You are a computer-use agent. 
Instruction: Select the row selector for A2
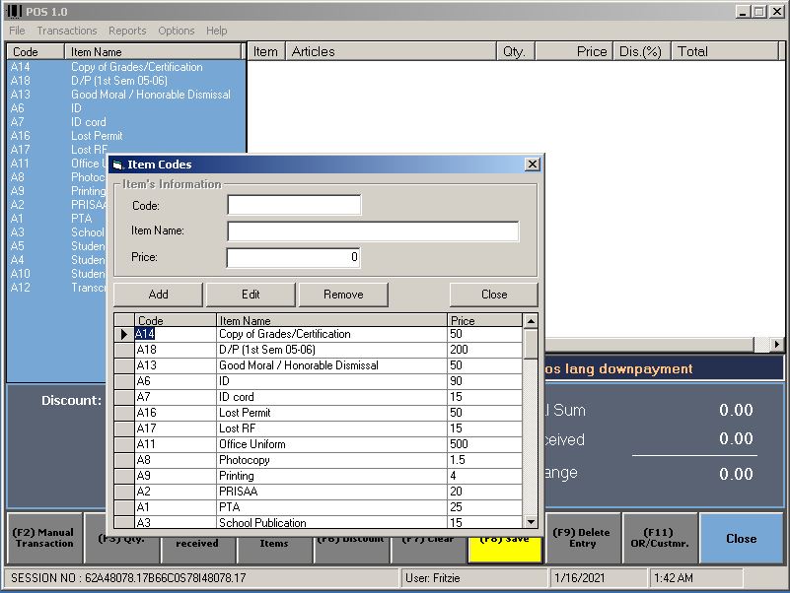pyautogui.click(x=124, y=492)
